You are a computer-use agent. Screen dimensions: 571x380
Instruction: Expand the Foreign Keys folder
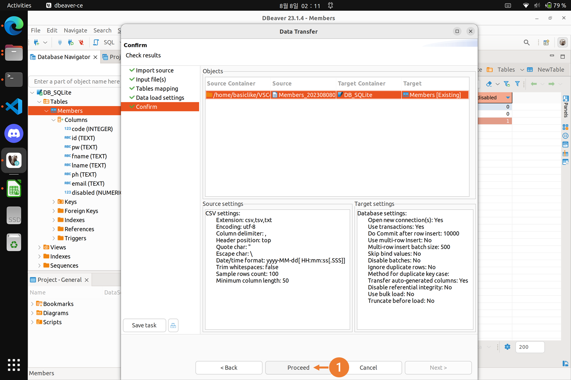53,211
